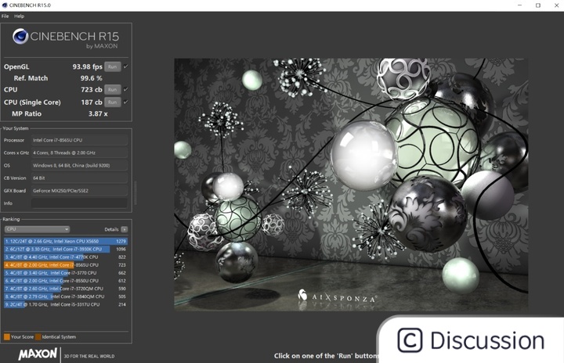
Task: Click the Info input field
Action: pos(79,203)
